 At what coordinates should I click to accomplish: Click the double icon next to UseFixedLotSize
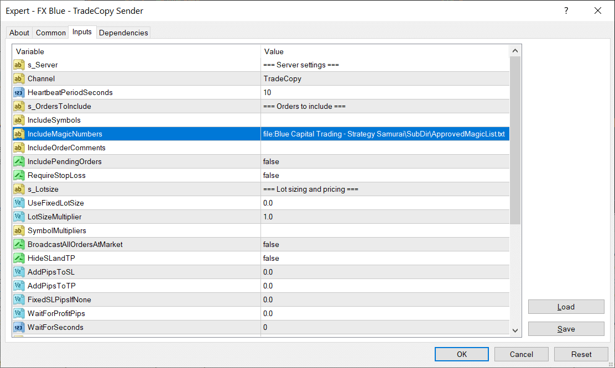click(x=19, y=203)
